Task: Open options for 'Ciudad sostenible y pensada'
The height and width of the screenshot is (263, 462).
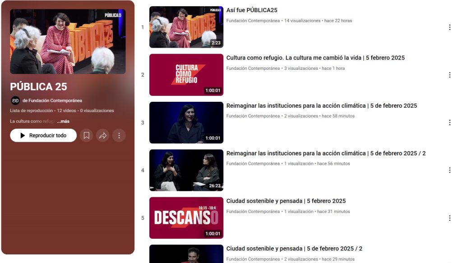Action: [x=449, y=218]
